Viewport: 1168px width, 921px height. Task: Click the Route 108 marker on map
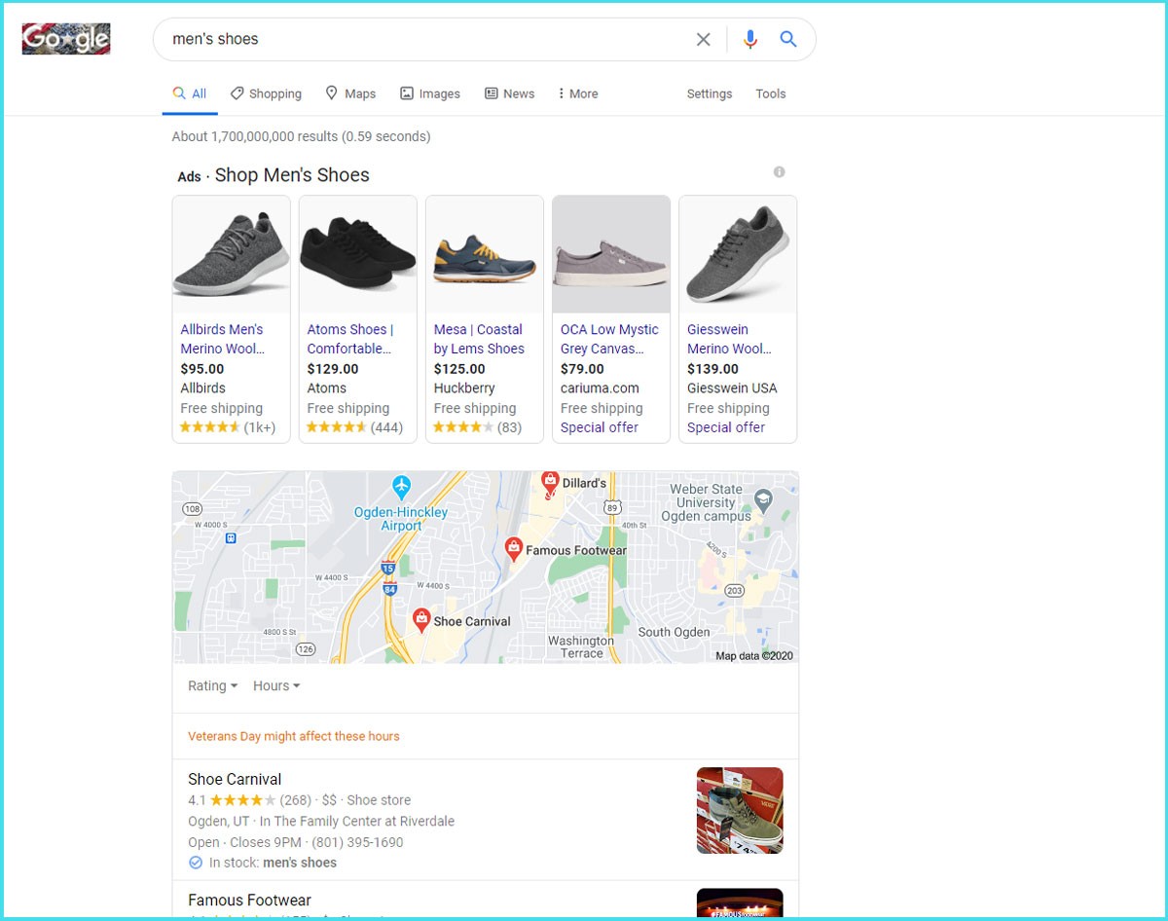tap(192, 509)
